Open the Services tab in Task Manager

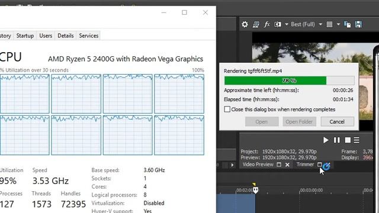88,35
